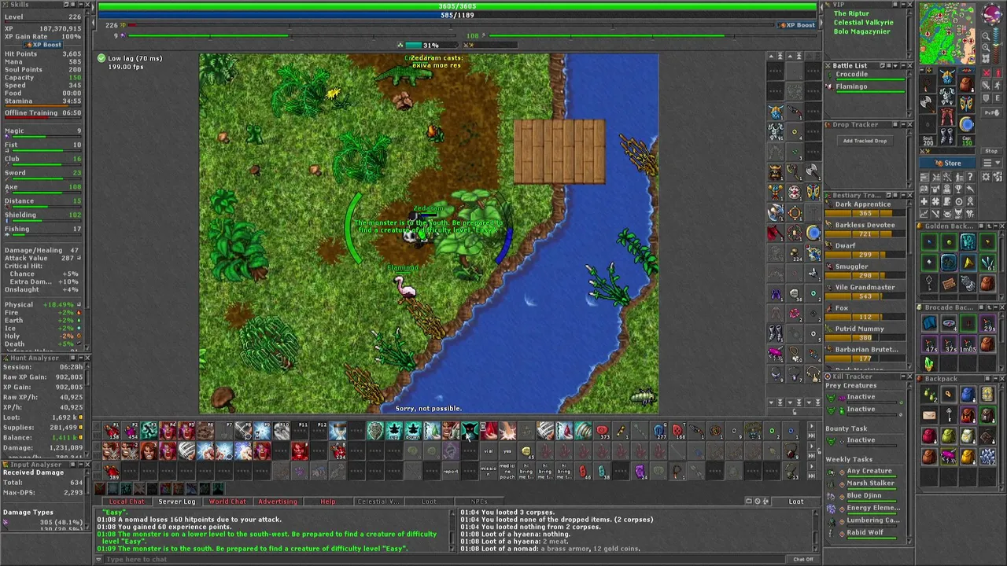Image resolution: width=1007 pixels, height=566 pixels.
Task: Open the World Chat tab
Action: click(227, 502)
